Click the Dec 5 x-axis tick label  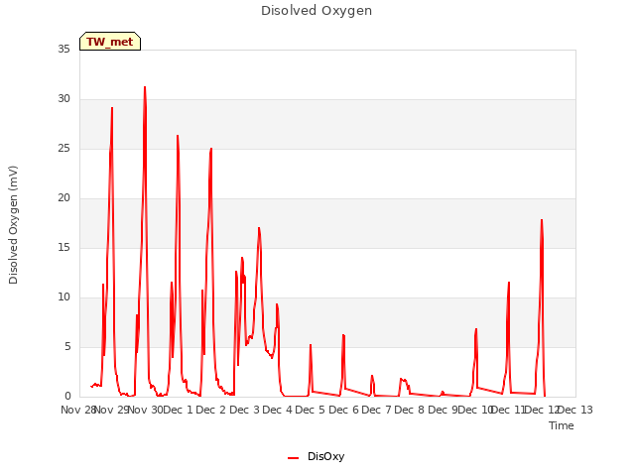tap(311, 410)
